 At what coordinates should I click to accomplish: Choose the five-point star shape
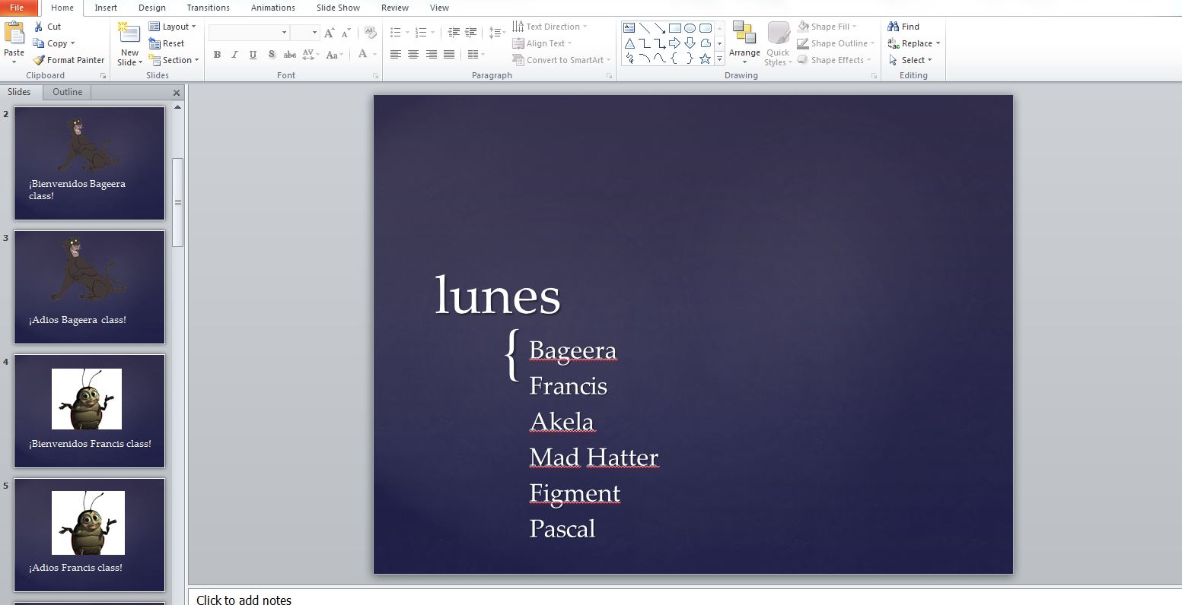[x=705, y=59]
